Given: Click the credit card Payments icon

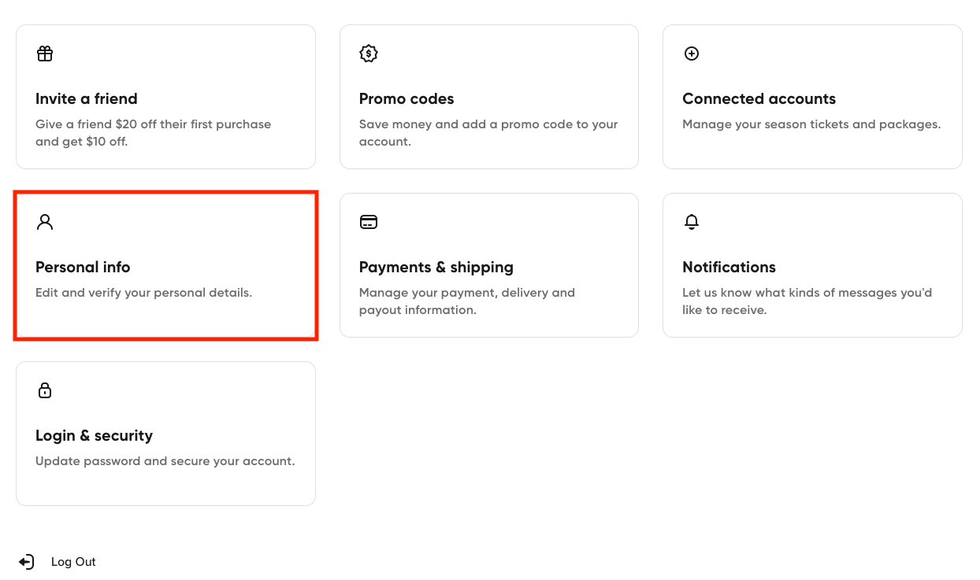Looking at the screenshot, I should click(x=369, y=222).
